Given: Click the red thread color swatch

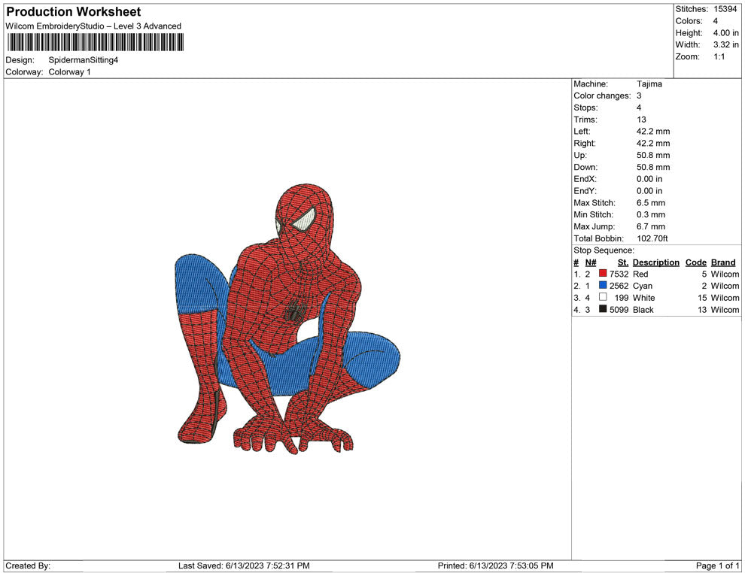Looking at the screenshot, I should [x=603, y=273].
